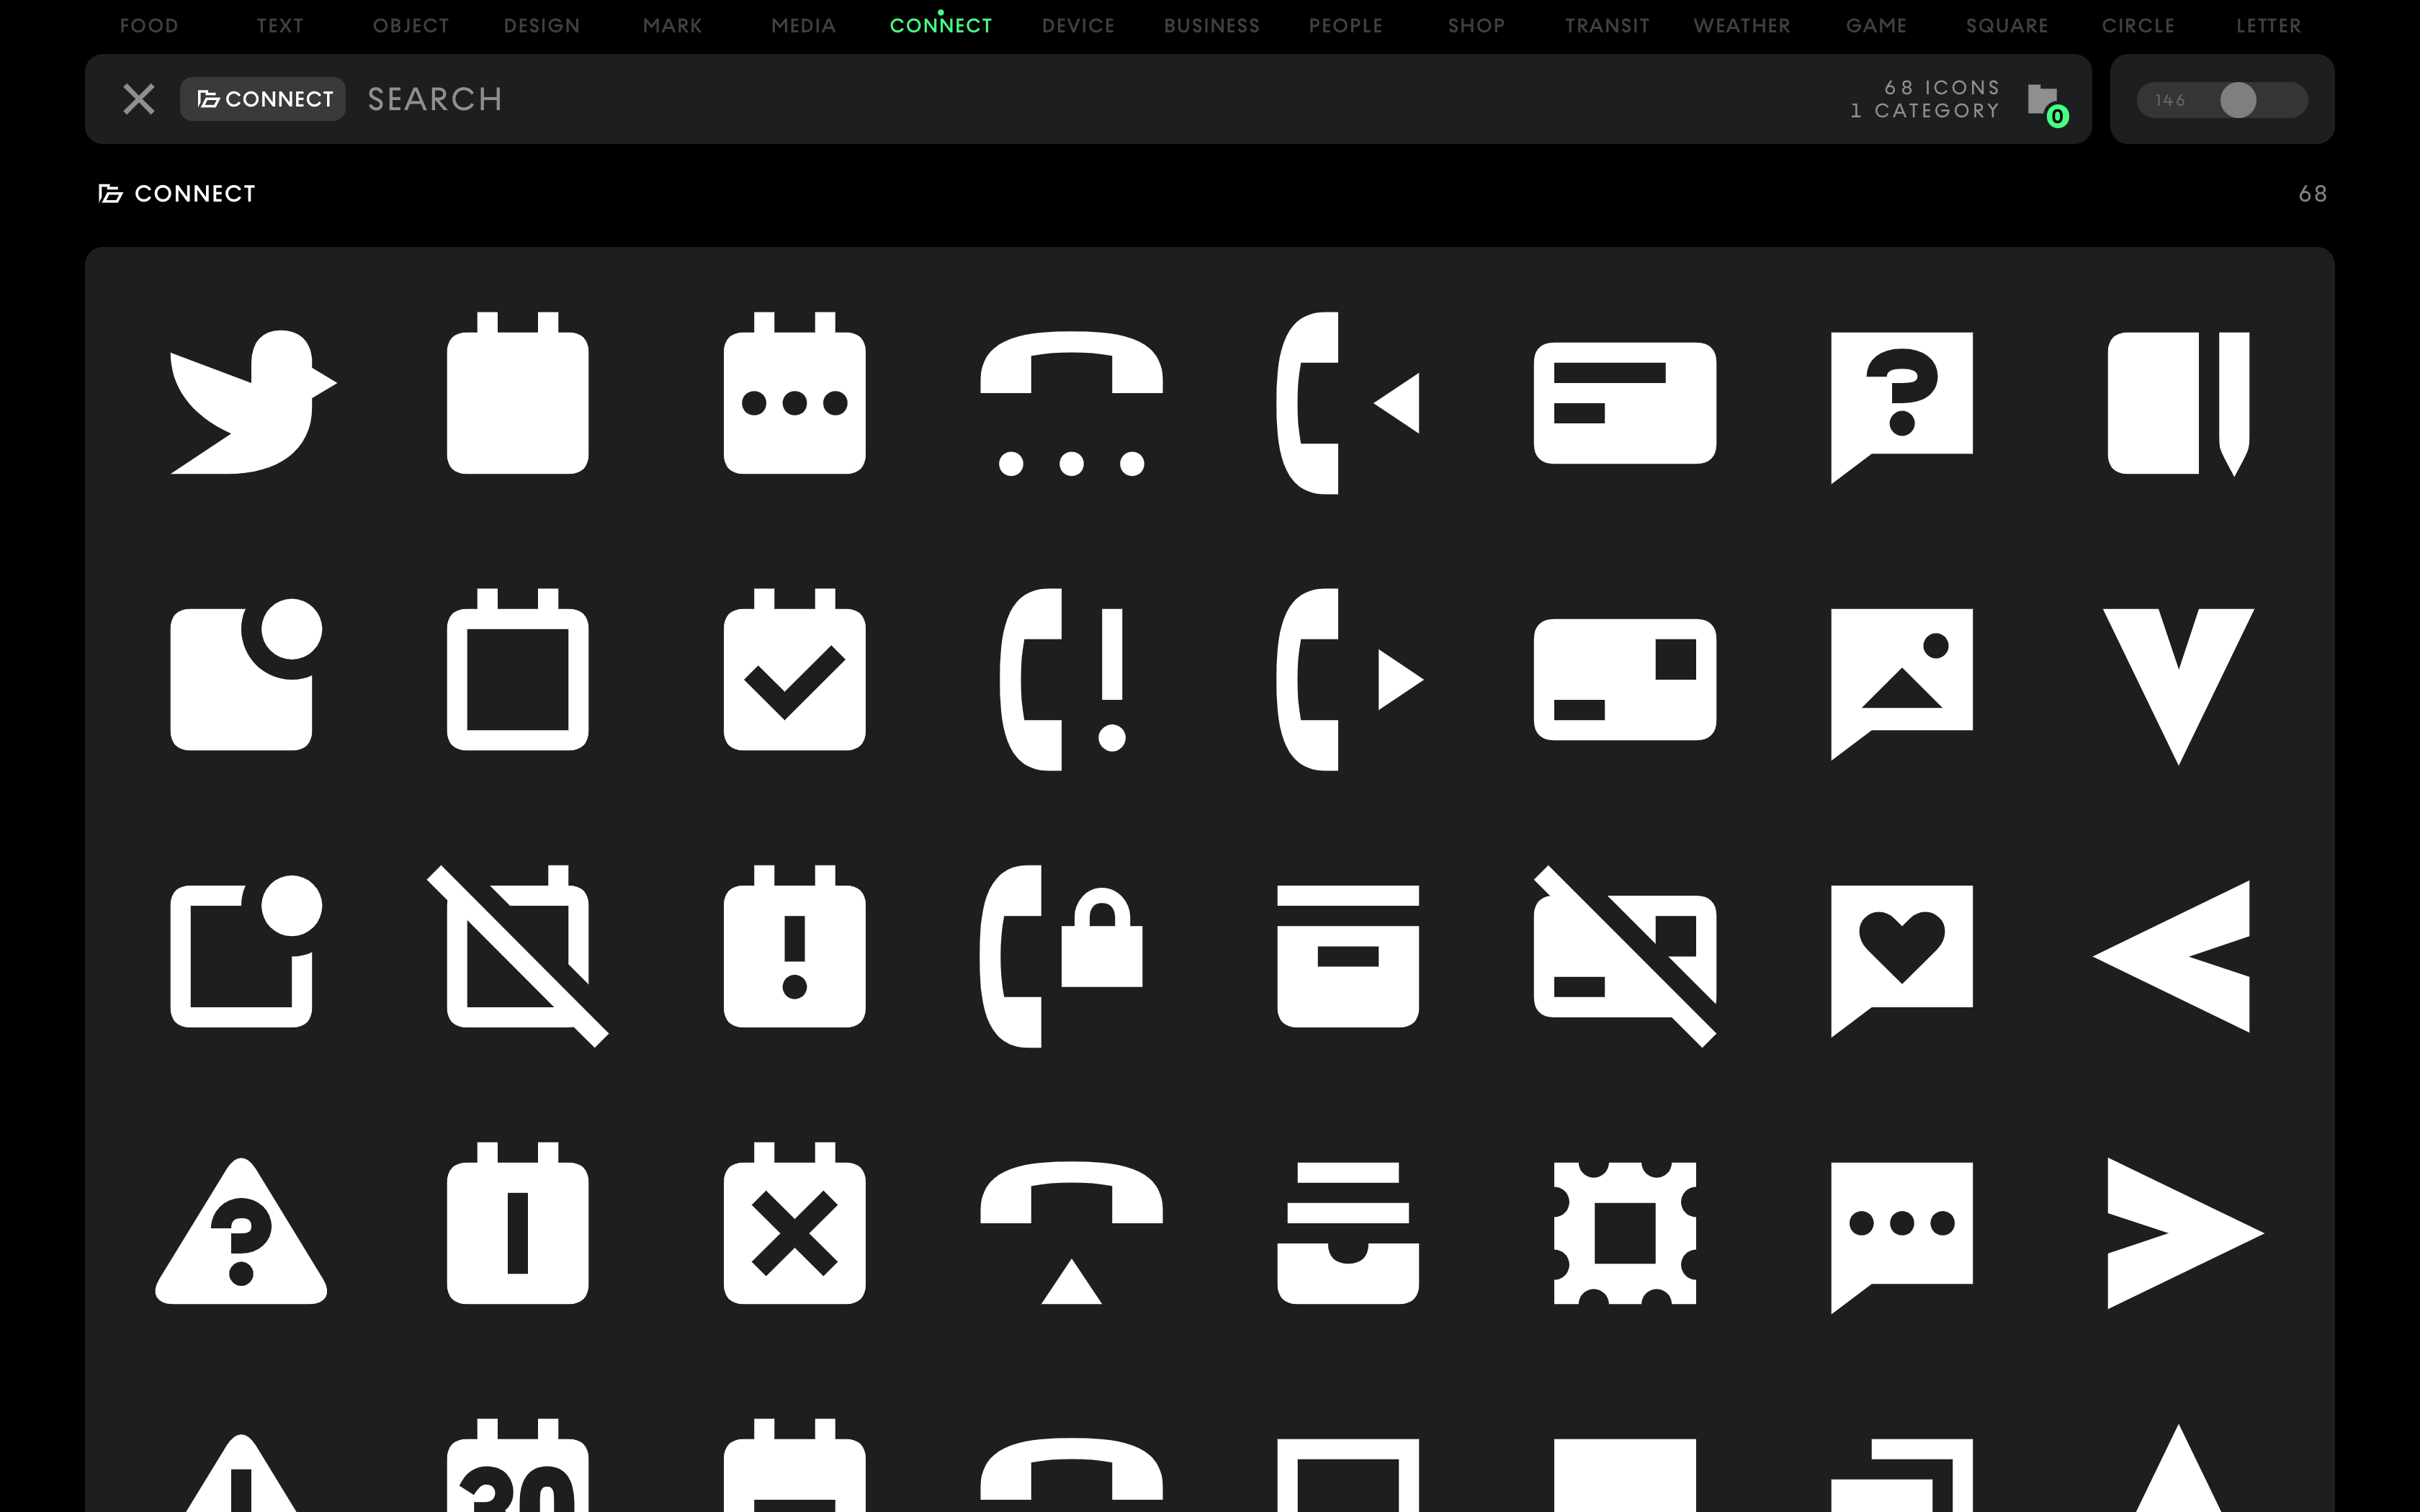The height and width of the screenshot is (1512, 2420).
Task: Select the warning triangle question icon
Action: [241, 1232]
